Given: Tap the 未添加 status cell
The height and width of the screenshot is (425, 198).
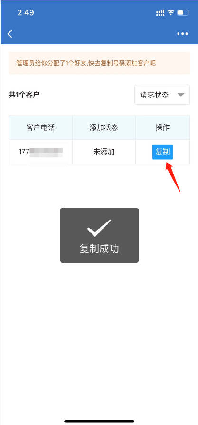Looking at the screenshot, I should 104,152.
